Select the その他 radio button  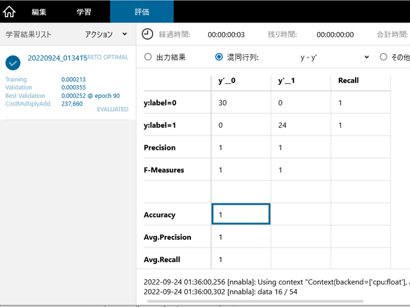pyautogui.click(x=384, y=57)
